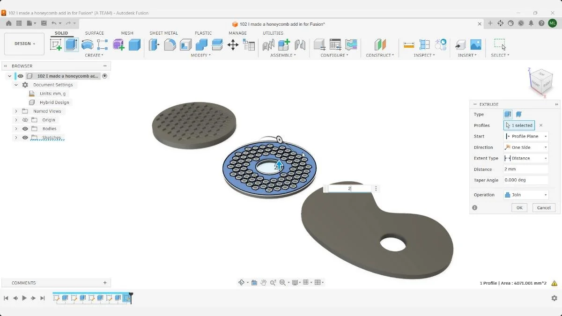Viewport: 562px width, 316px height.
Task: Collapse the Document Settings node
Action: [16, 85]
